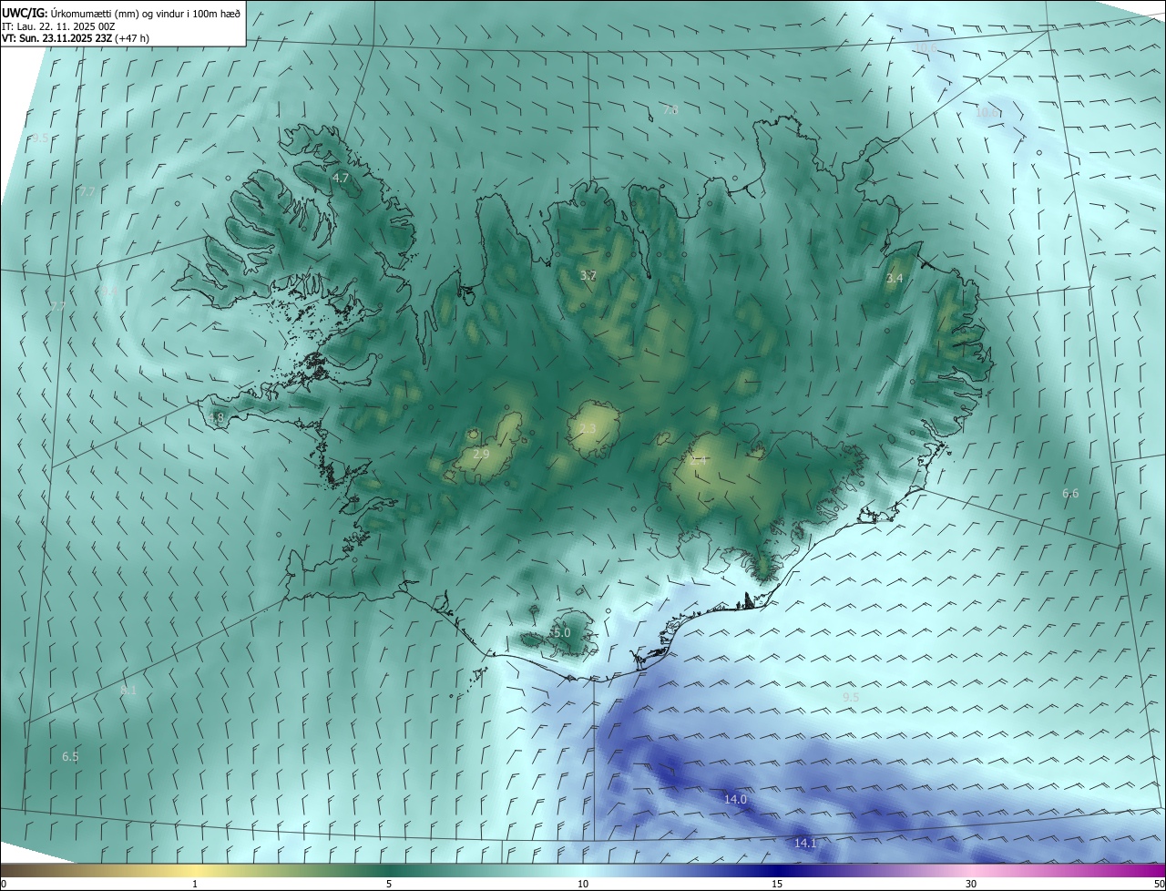Click the 15 tick label on the colorbar
1166x891 pixels.
(x=777, y=884)
